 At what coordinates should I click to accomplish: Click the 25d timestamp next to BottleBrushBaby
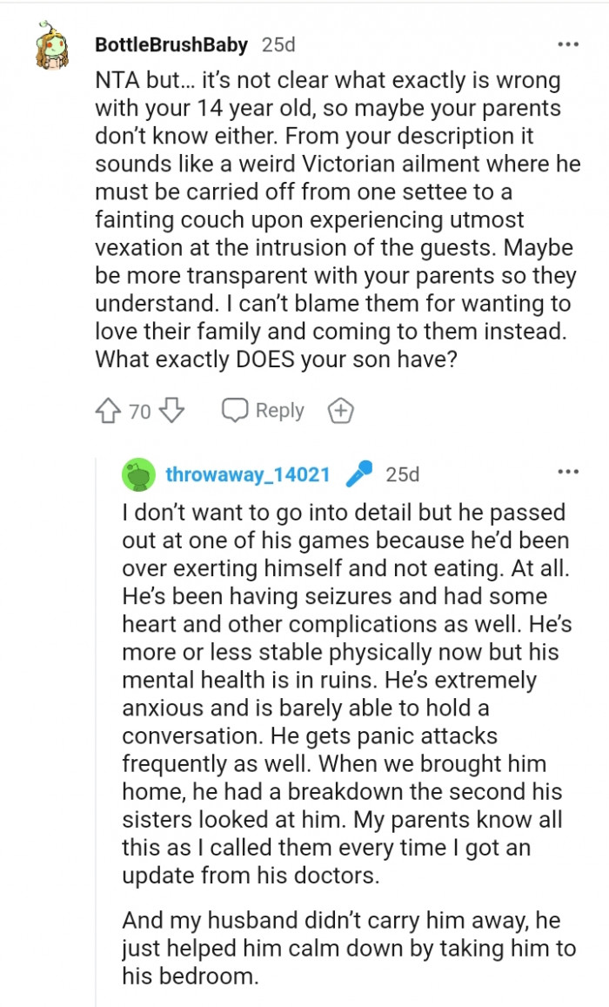pyautogui.click(x=278, y=44)
